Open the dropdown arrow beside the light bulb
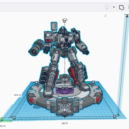 pos(114,7)
